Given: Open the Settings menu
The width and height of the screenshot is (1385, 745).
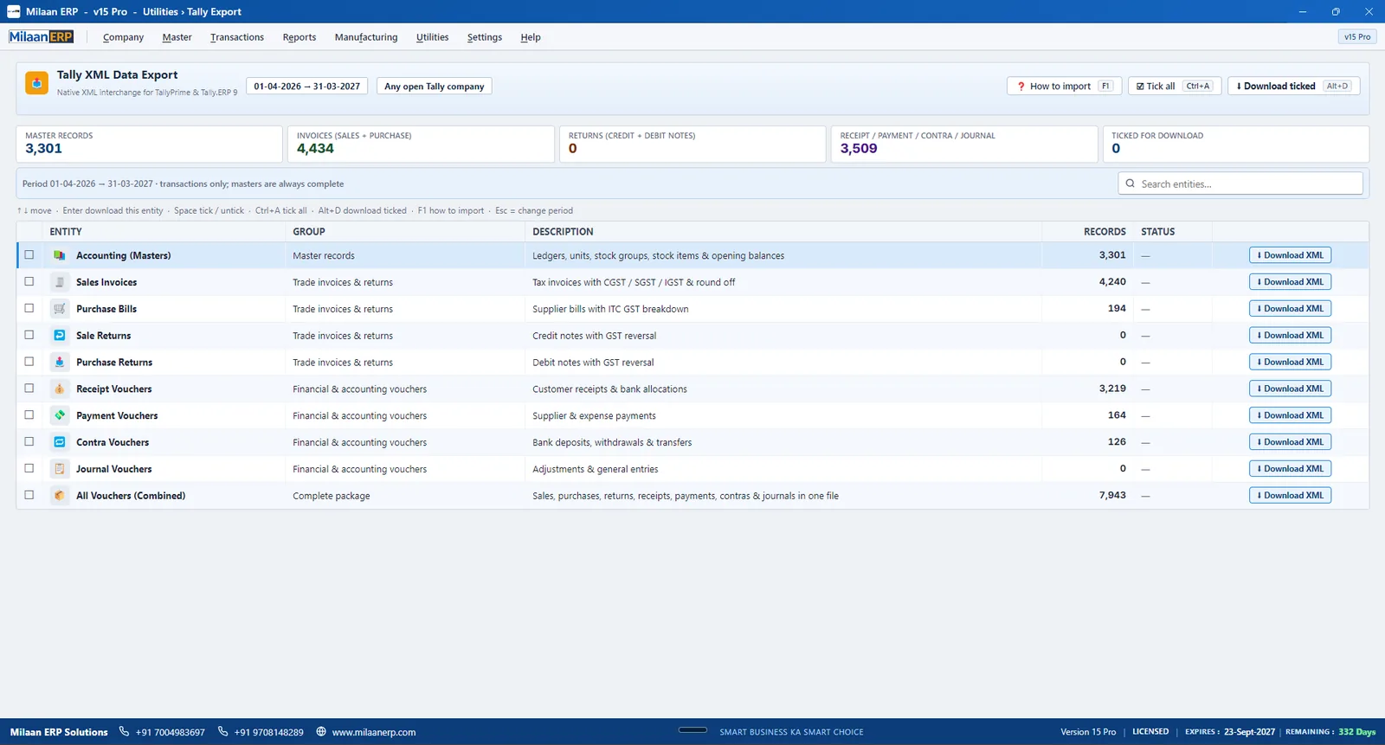Looking at the screenshot, I should click(x=485, y=37).
